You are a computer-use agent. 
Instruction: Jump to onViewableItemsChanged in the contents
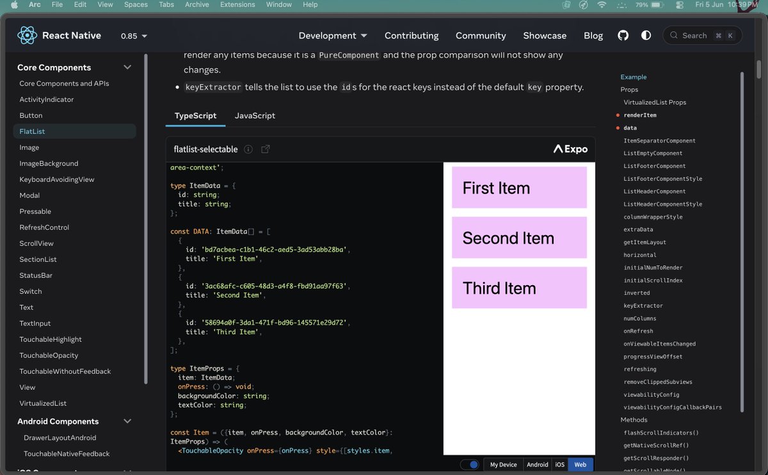click(x=659, y=344)
